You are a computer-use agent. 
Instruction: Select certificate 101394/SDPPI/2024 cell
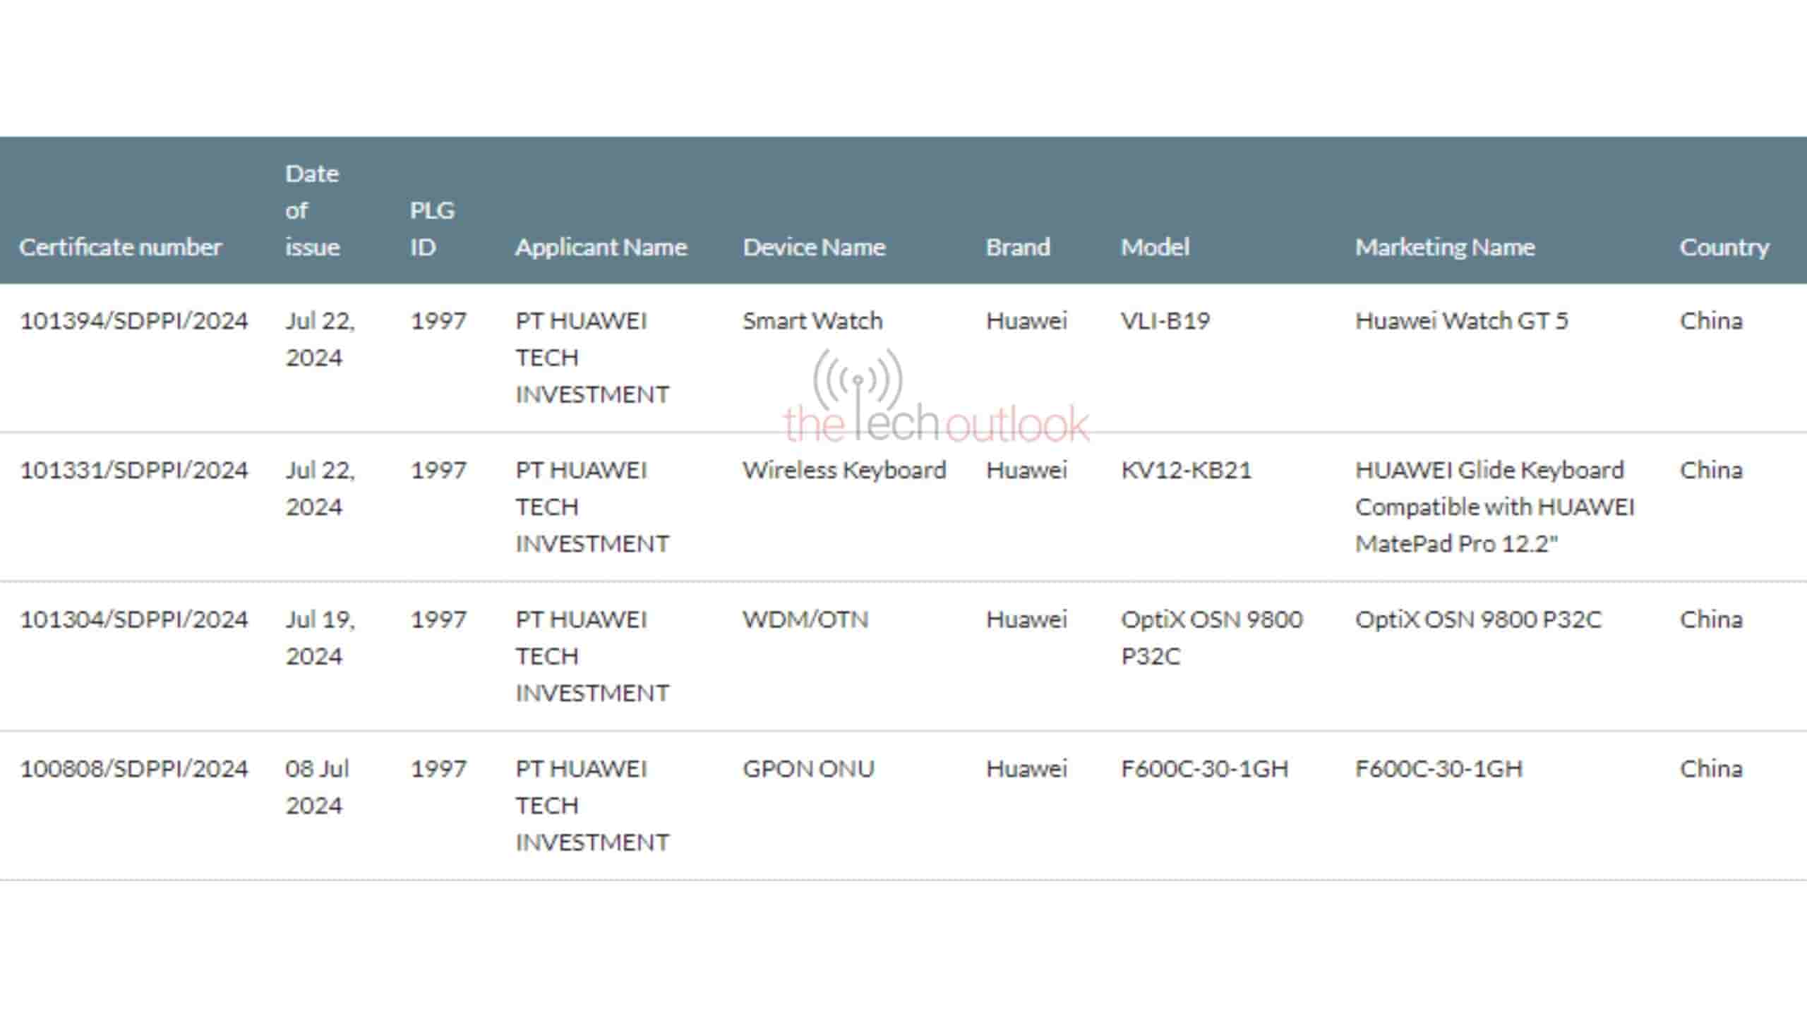tap(134, 321)
